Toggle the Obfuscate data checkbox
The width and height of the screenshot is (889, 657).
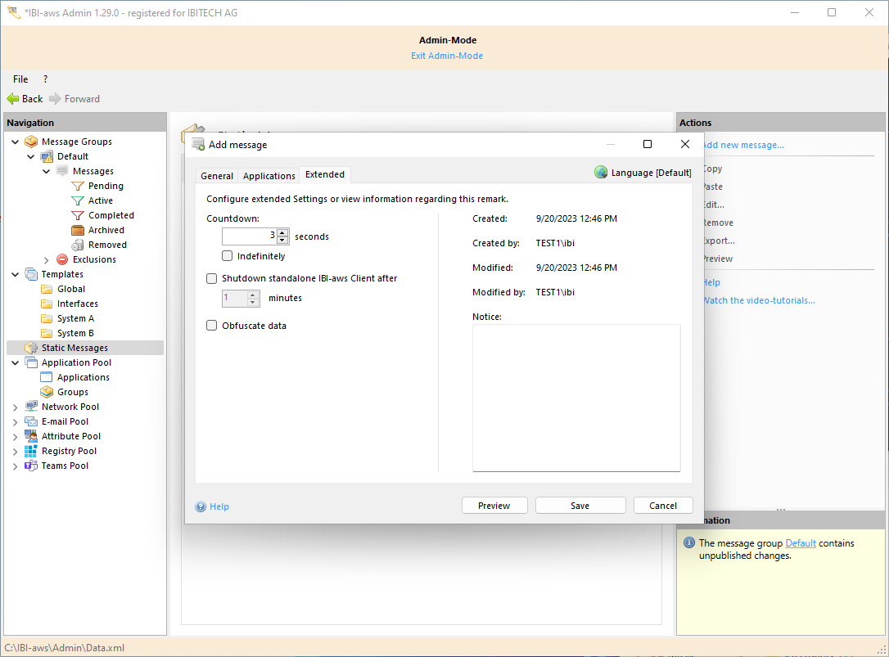point(212,326)
